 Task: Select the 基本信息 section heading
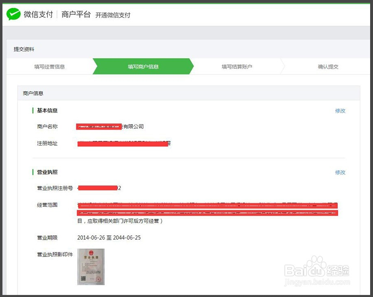[x=47, y=111]
